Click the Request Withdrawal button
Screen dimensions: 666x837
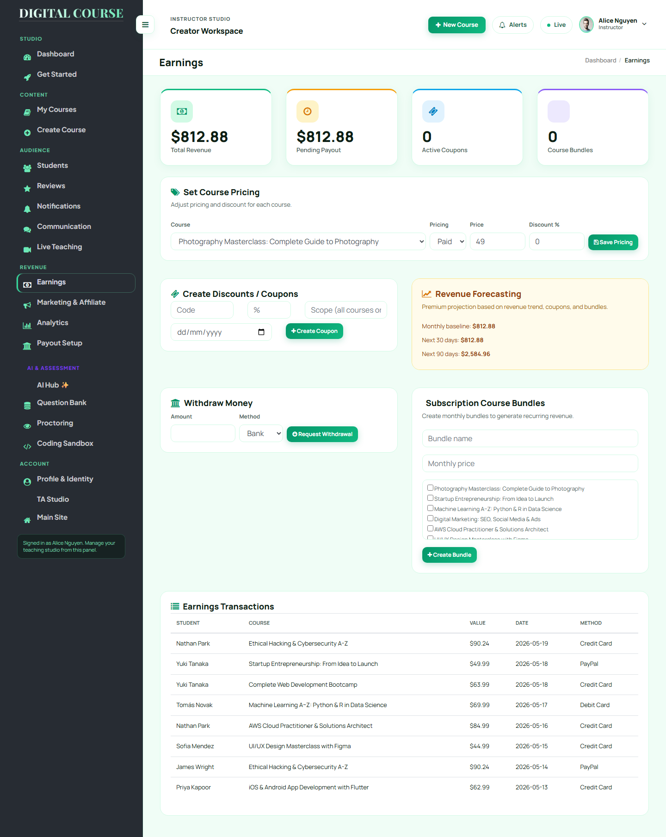[x=322, y=434]
